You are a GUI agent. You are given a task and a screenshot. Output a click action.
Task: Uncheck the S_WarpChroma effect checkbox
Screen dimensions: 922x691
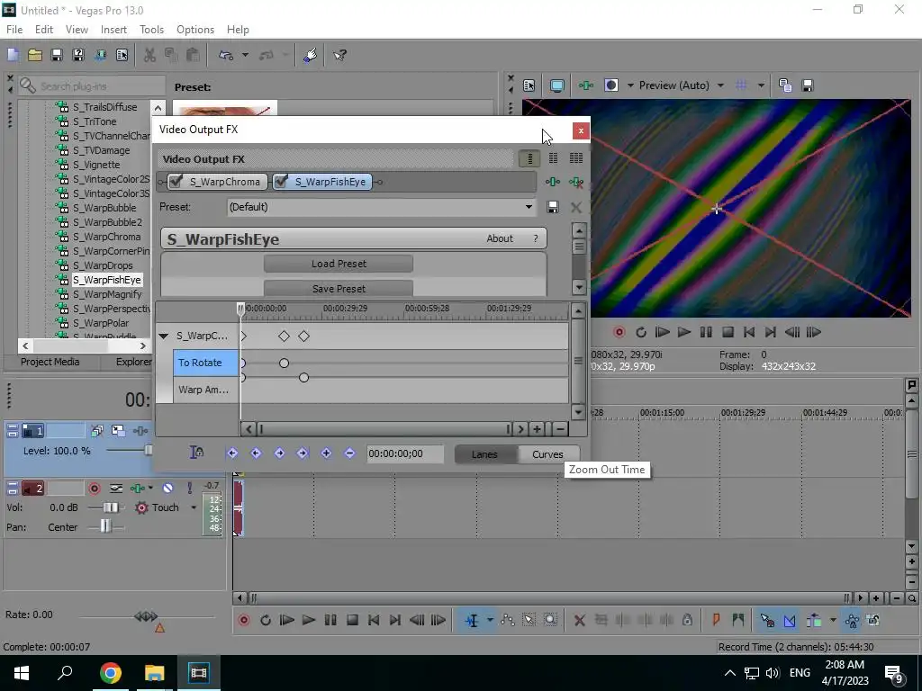[x=176, y=182]
